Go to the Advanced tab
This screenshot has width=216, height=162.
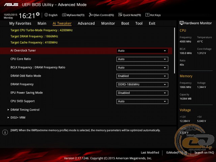pyautogui.click(x=86, y=23)
